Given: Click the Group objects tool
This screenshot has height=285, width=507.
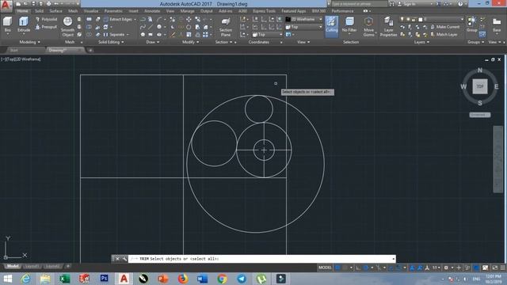Looking at the screenshot, I should pos(472,25).
